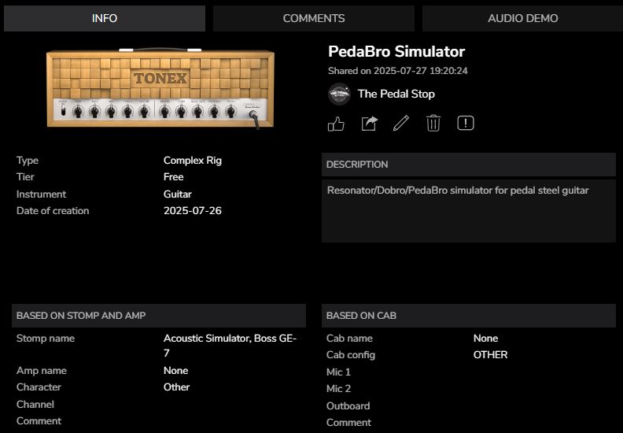Select the Cab config label
Screen dimensions: 623x433
351,355
